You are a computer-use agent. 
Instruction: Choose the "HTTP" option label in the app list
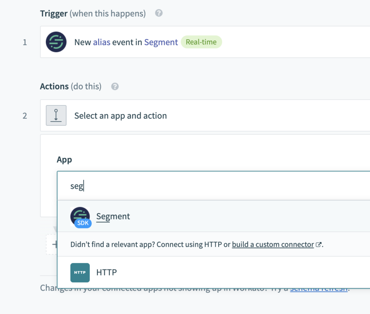point(107,272)
